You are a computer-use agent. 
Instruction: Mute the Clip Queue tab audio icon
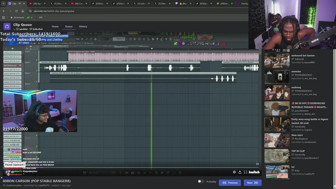click(x=20, y=3)
